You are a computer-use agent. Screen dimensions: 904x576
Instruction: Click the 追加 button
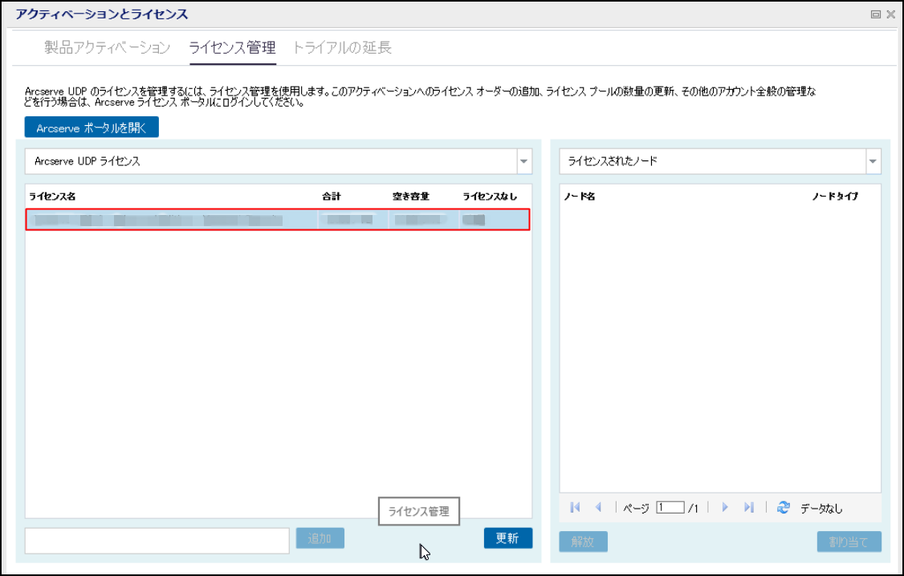click(320, 538)
